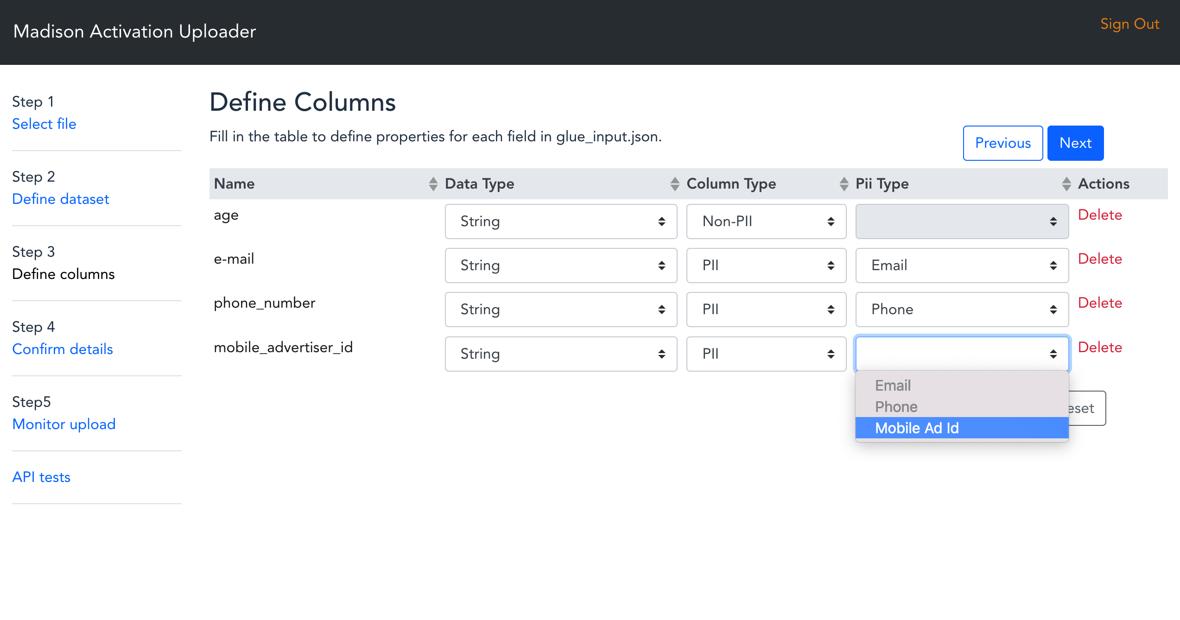The height and width of the screenshot is (620, 1180).
Task: Click the API tests link in sidebar
Action: (41, 476)
